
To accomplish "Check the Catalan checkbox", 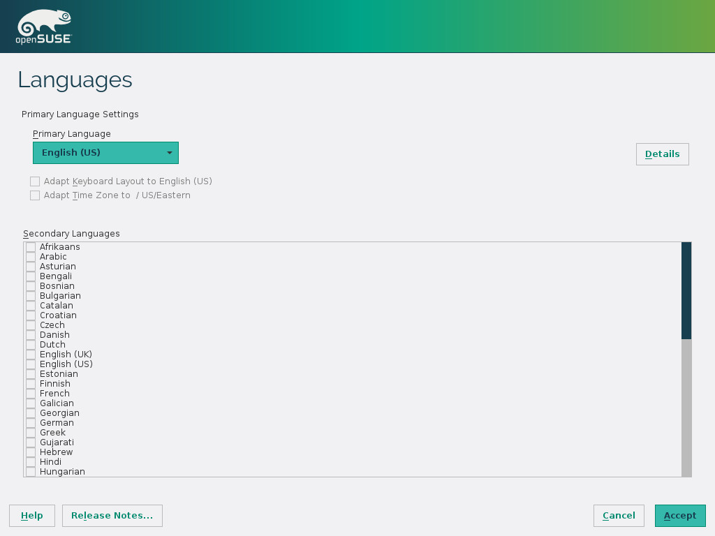I will pos(31,306).
